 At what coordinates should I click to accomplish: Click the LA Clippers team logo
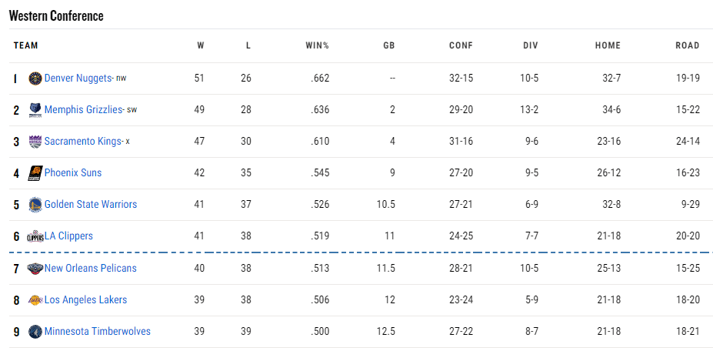(35, 236)
